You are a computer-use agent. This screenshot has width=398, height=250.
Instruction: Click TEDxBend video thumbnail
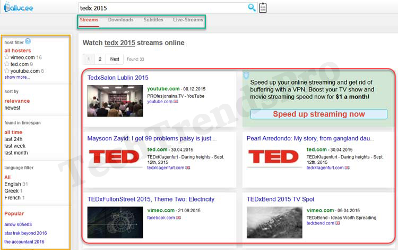tap(274, 222)
